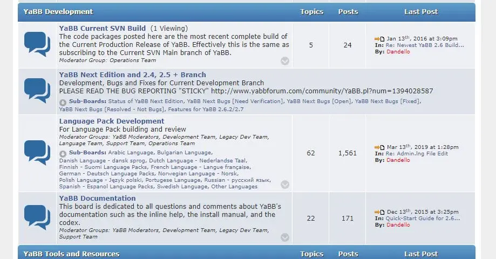Open Re: Newest YaBB 2.6 Build... post

425,45
